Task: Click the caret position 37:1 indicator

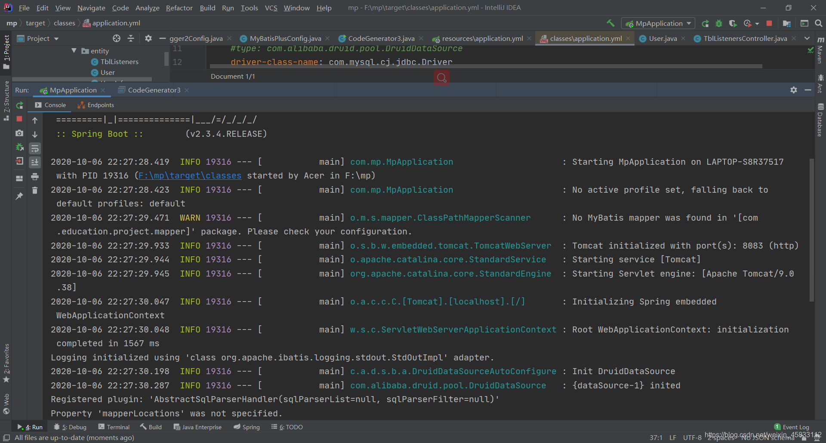Action: [656, 437]
